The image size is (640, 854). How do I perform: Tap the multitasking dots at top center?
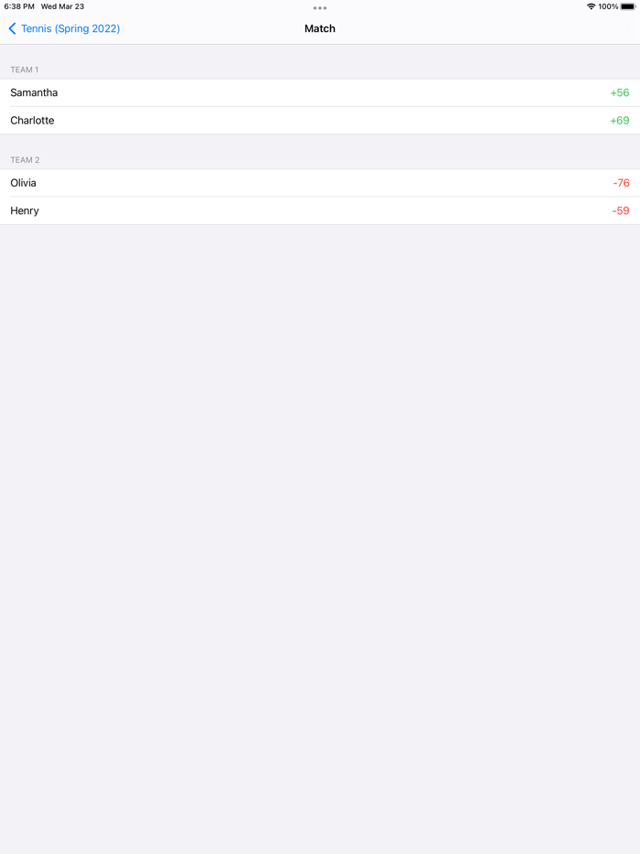click(x=320, y=8)
